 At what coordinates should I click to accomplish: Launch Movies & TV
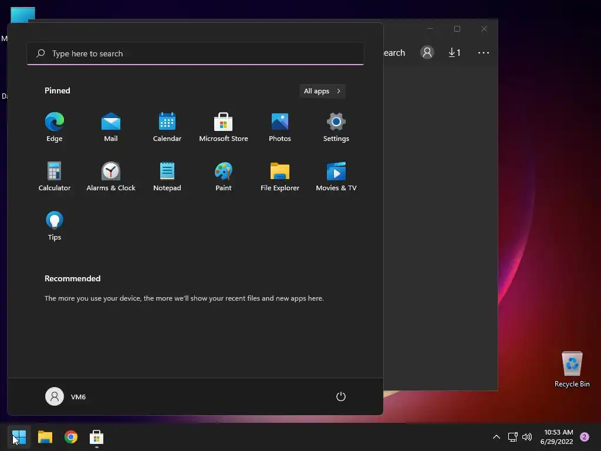click(336, 176)
